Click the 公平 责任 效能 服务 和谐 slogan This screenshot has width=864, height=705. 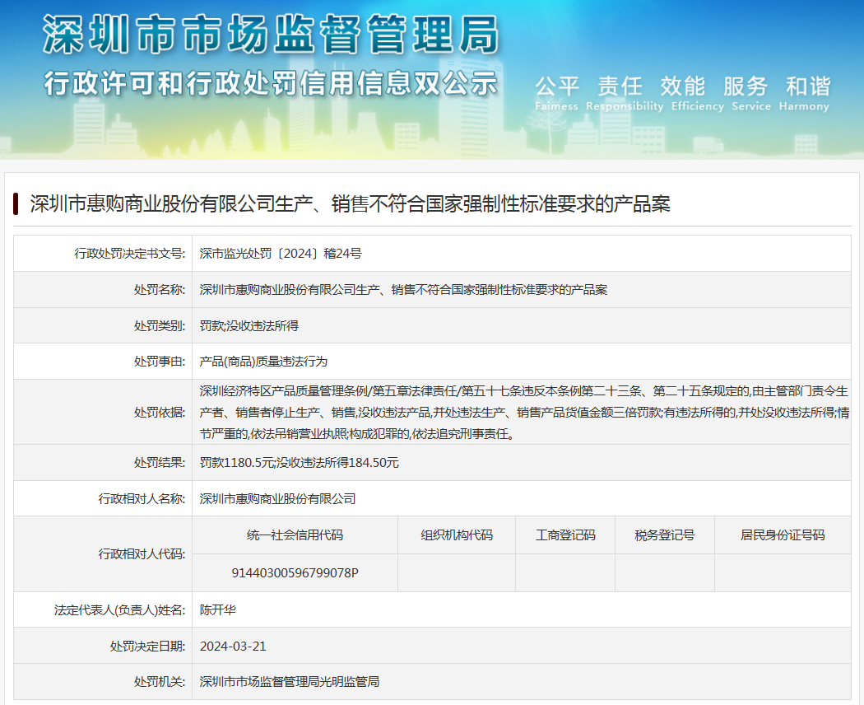(x=682, y=86)
